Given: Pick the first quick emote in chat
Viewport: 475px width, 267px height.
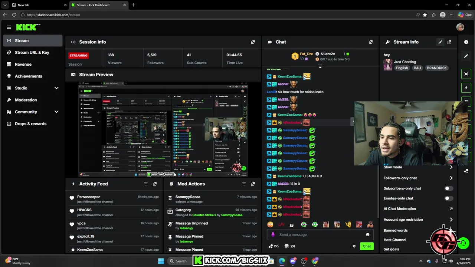Looking at the screenshot, I should pyautogui.click(x=270, y=224).
